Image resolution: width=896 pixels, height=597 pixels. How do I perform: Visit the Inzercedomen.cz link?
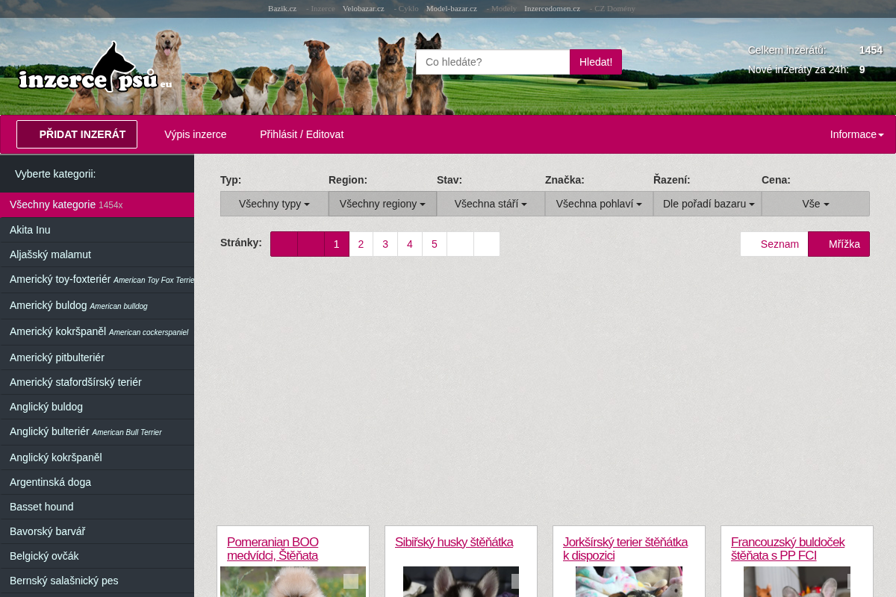click(553, 8)
